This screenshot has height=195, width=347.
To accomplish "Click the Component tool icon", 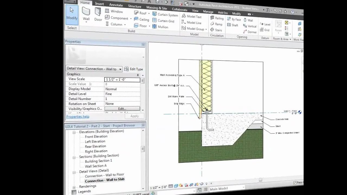I will [x=107, y=18].
